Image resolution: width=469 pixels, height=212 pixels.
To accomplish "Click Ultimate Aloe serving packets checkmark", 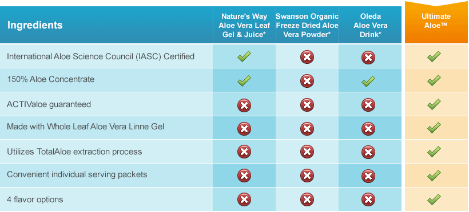I will (x=434, y=176).
